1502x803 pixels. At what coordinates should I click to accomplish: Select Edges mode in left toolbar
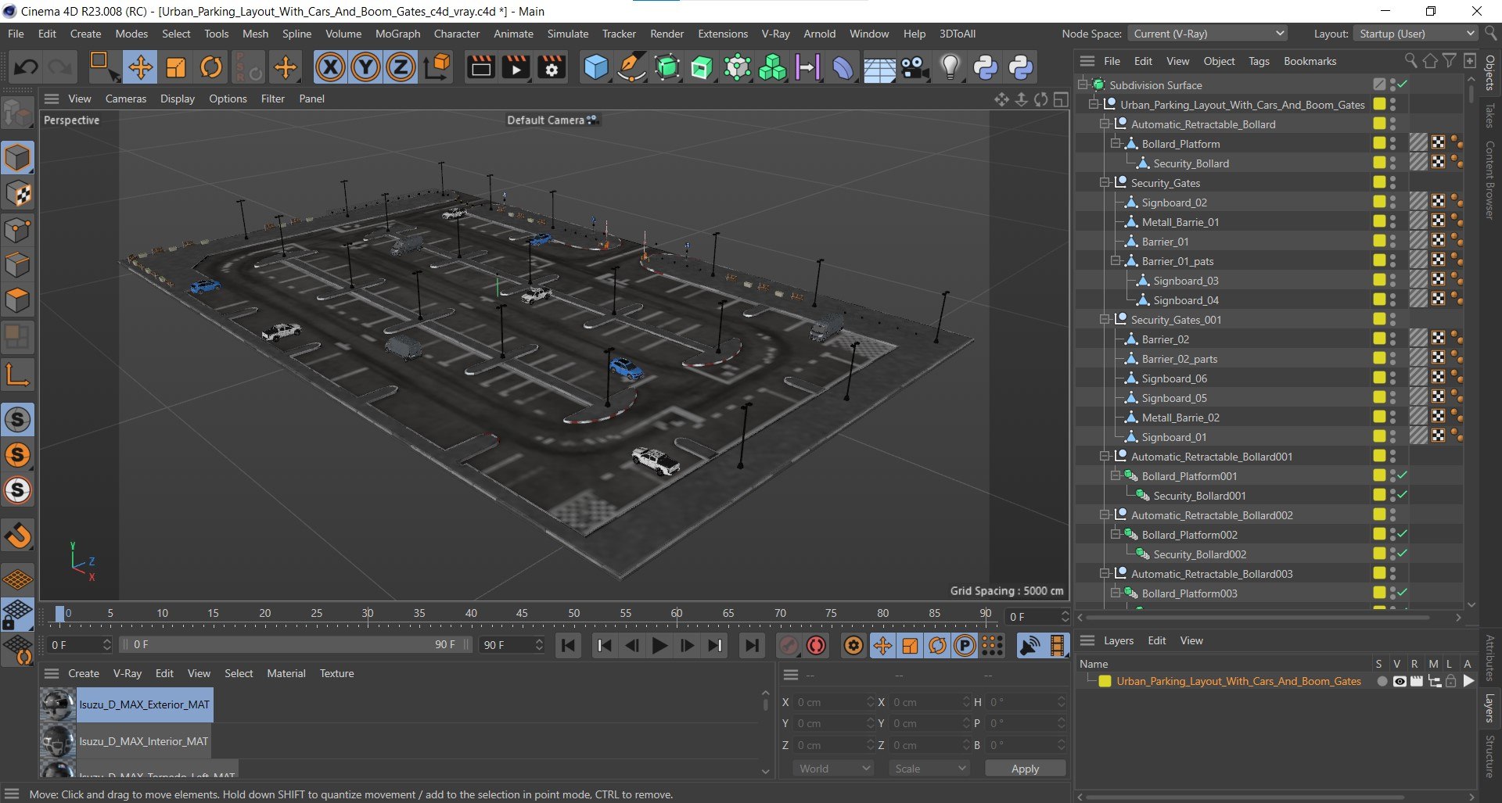17,265
